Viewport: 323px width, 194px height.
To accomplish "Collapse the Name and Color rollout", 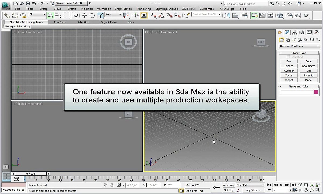I will tap(299, 86).
